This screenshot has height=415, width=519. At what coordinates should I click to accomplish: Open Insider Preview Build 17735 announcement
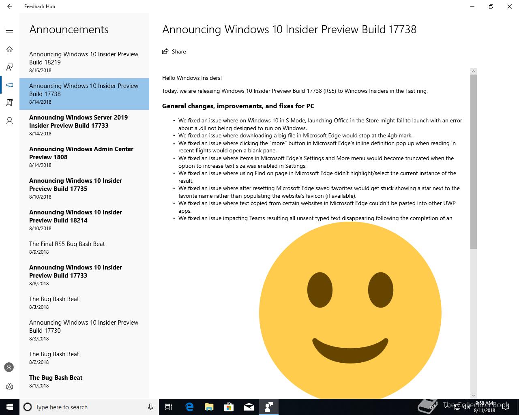click(84, 188)
